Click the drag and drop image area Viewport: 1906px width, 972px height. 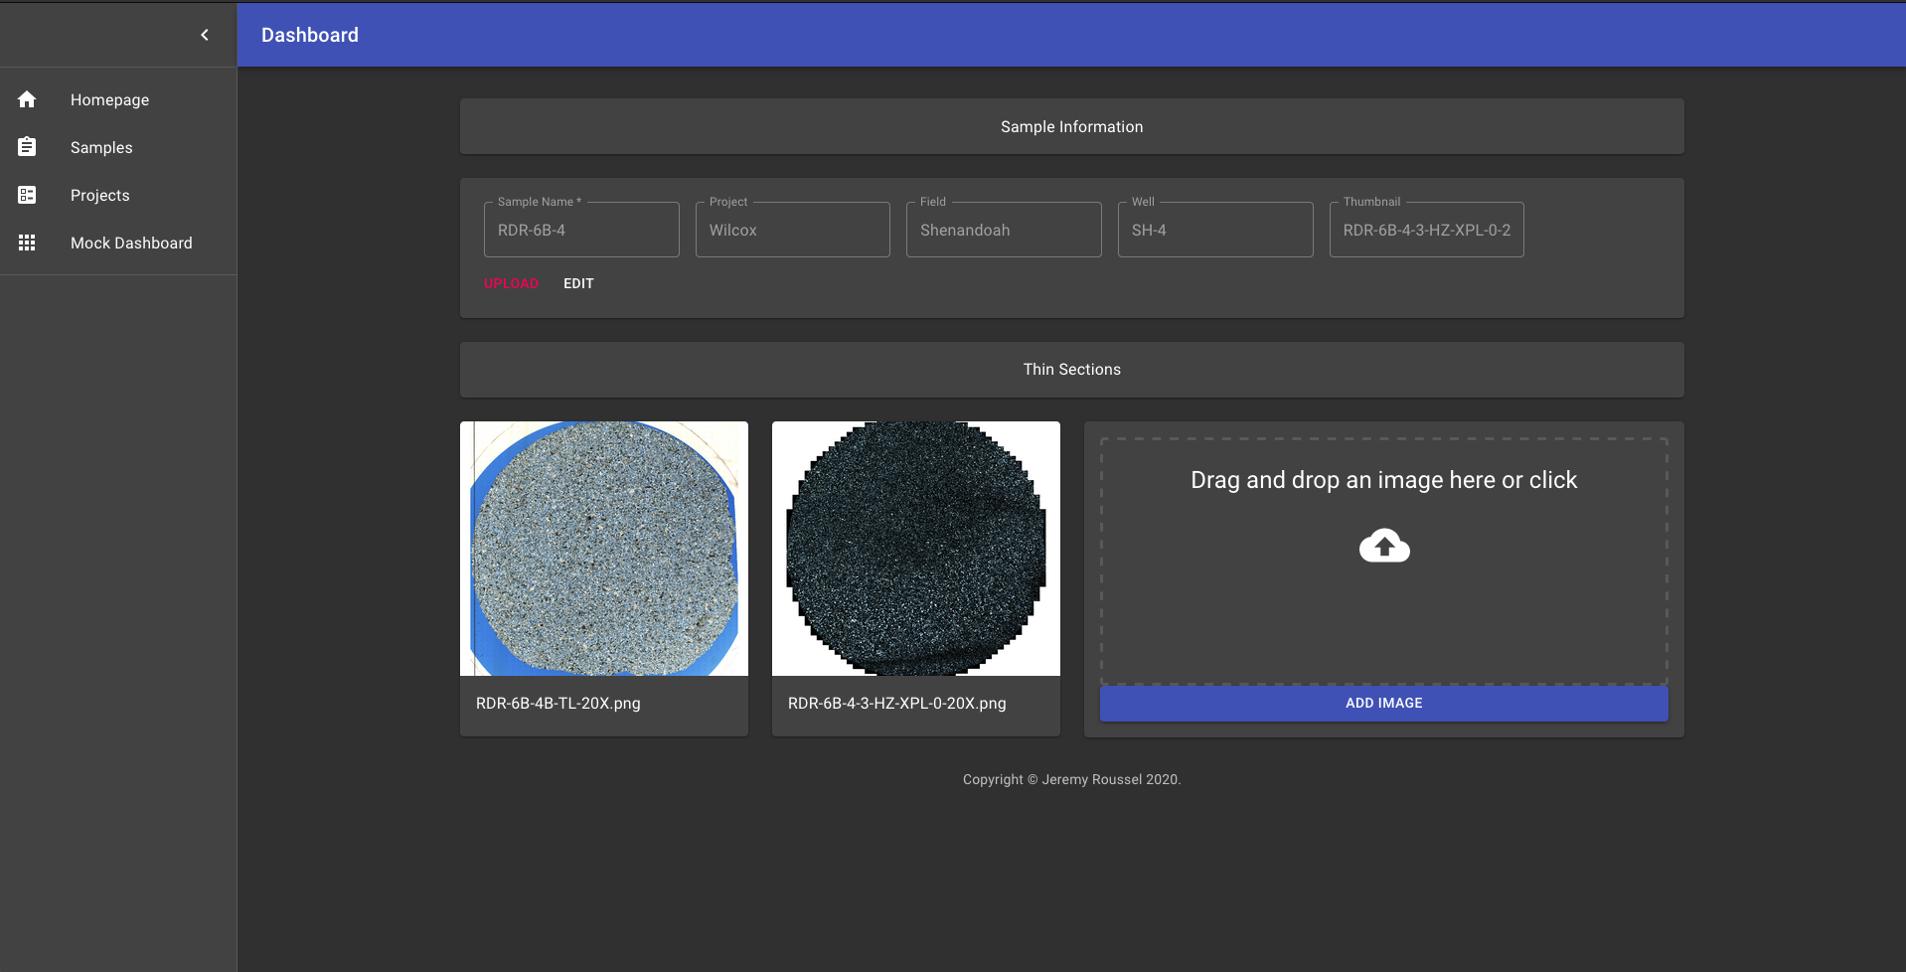coord(1384,562)
